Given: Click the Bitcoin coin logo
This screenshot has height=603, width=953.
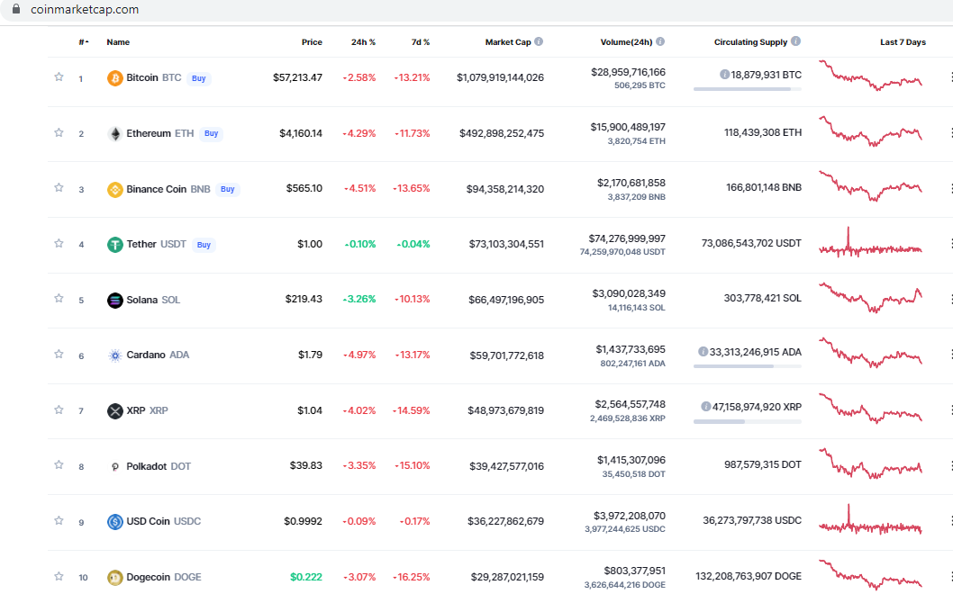Looking at the screenshot, I should [x=115, y=77].
